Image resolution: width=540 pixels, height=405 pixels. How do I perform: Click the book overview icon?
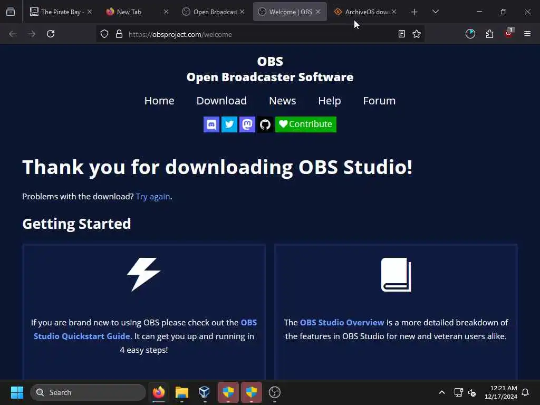pos(396,274)
